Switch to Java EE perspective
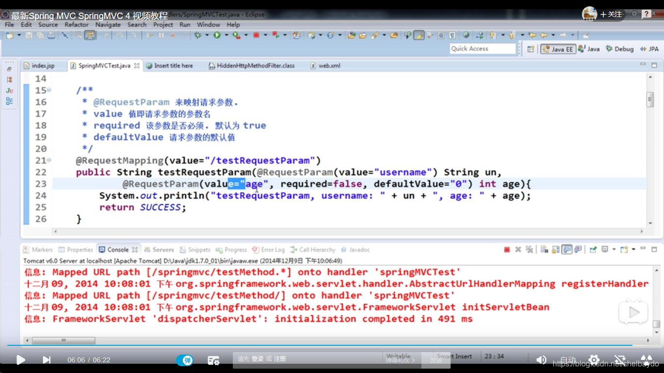This screenshot has width=664, height=373. 558,49
